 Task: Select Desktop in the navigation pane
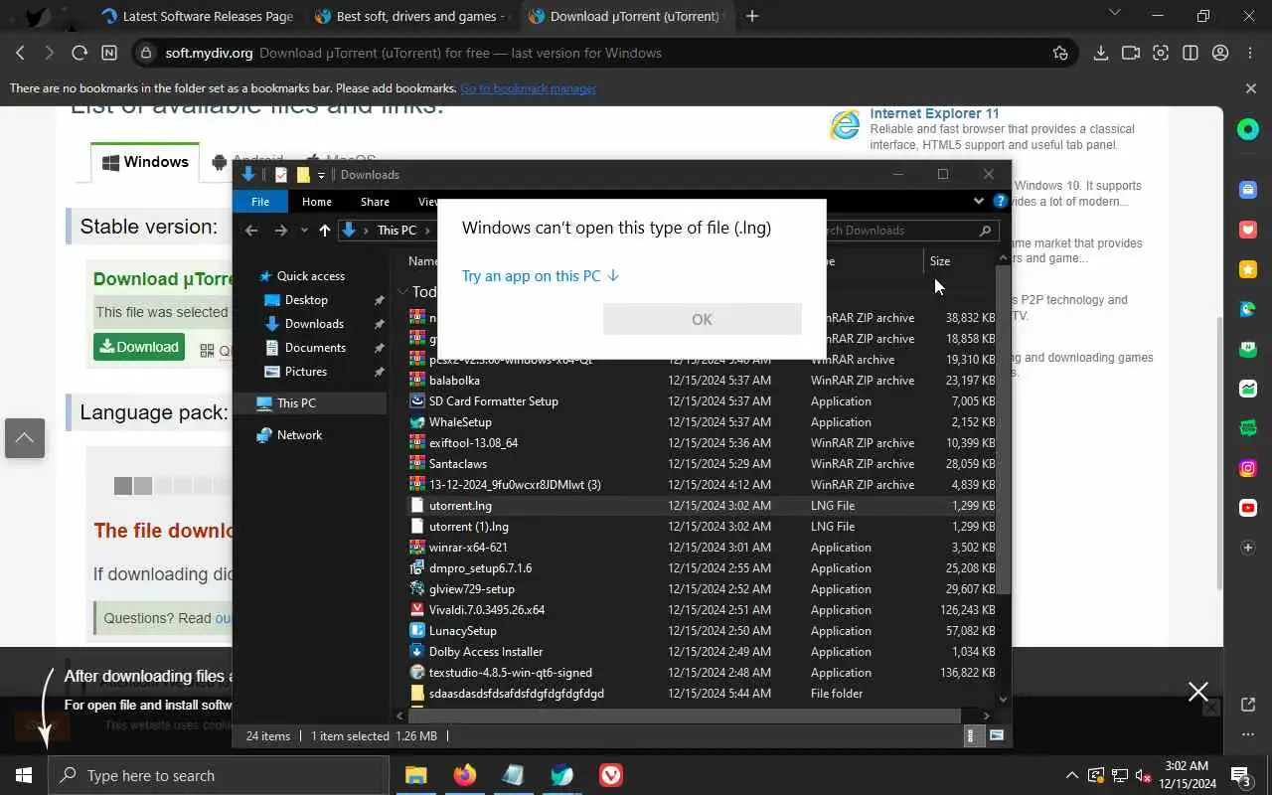306,300
